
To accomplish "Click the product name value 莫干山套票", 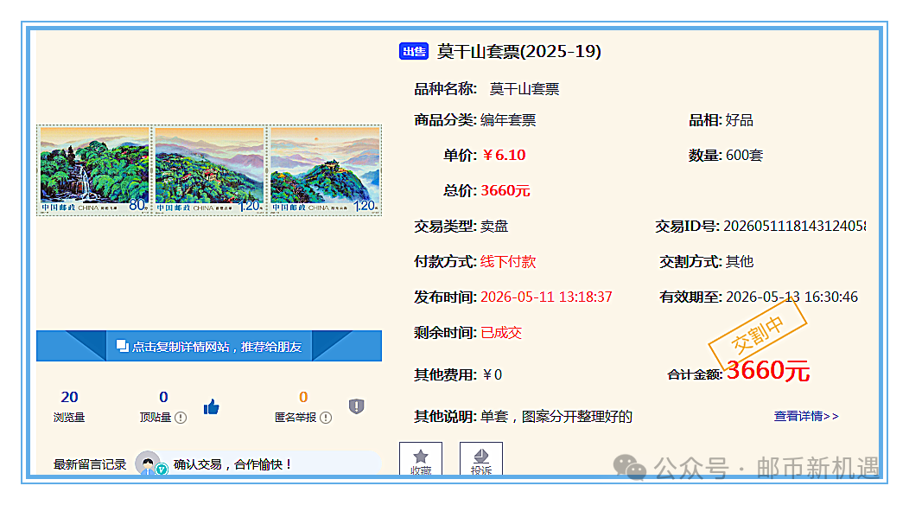I will (x=524, y=89).
